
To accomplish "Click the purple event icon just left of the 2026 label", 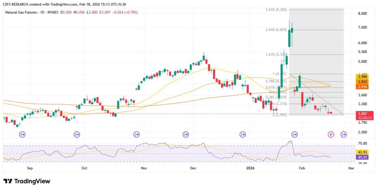I will click(243, 134).
